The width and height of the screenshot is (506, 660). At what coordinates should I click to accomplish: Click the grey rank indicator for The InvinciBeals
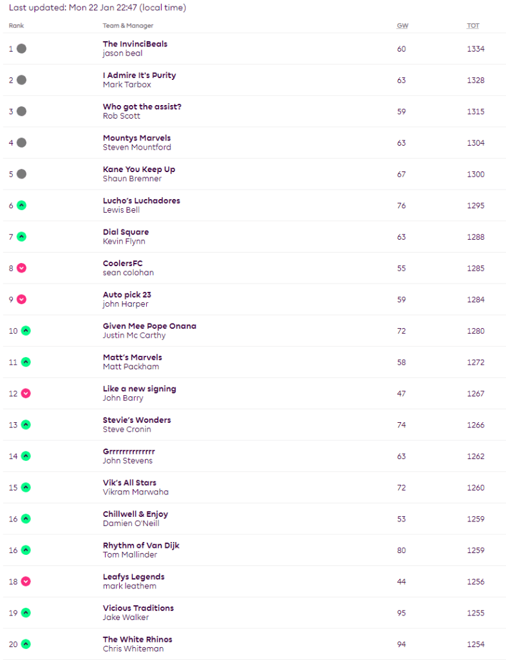click(21, 49)
